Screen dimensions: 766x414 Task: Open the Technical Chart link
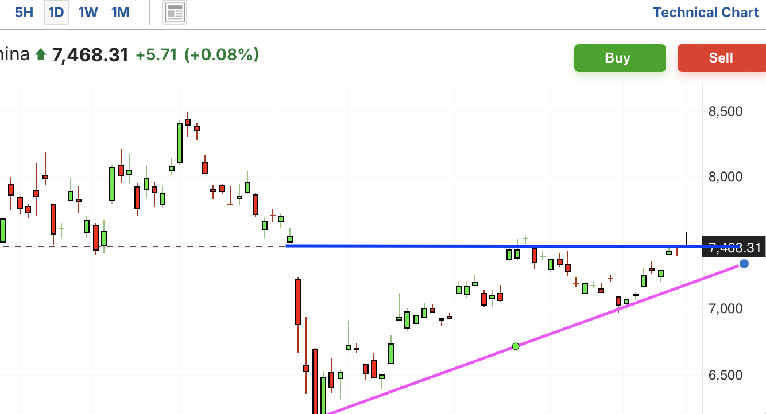pyautogui.click(x=706, y=12)
